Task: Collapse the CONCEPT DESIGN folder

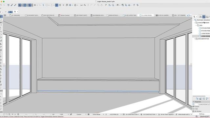Action: click(x=195, y=23)
